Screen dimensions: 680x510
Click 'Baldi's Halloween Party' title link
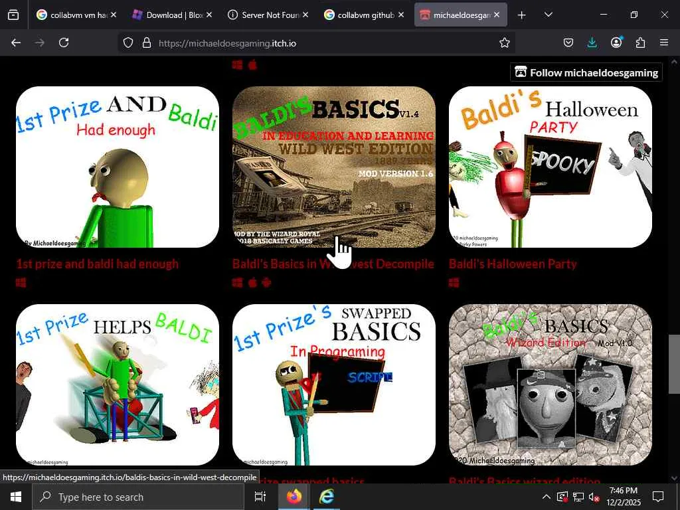click(x=513, y=264)
